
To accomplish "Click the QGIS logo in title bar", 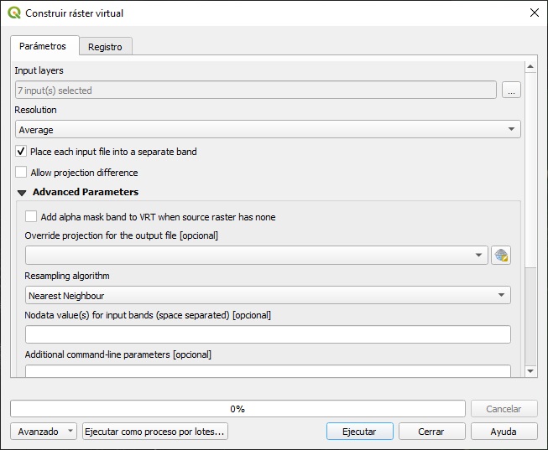I will (14, 13).
